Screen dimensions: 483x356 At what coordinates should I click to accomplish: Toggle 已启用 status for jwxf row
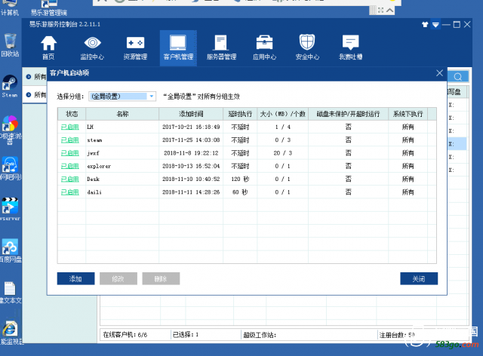point(70,153)
